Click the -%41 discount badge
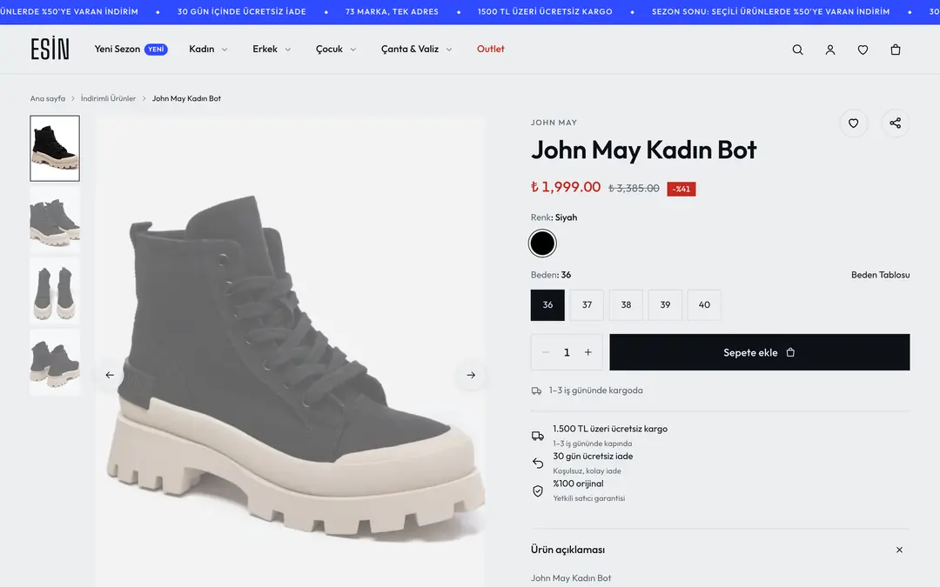 pos(681,189)
